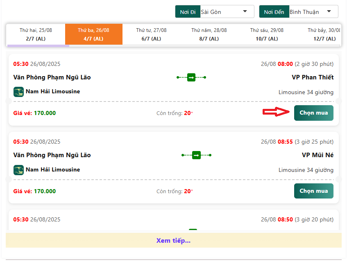Select the Thứ hai, 25/08 date tab
Viewport: 347px width, 264px height.
point(36,34)
